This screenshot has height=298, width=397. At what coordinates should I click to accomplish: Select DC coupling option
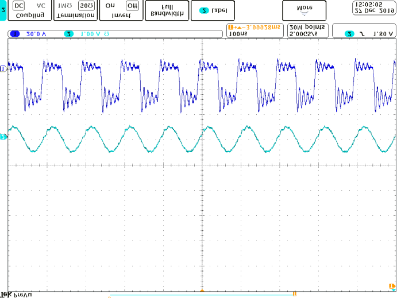coord(19,5)
